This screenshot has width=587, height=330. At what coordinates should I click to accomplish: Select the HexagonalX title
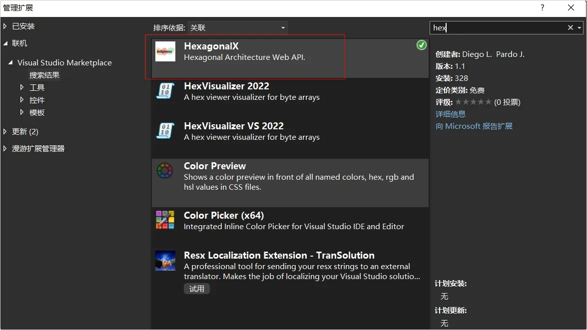click(x=211, y=46)
